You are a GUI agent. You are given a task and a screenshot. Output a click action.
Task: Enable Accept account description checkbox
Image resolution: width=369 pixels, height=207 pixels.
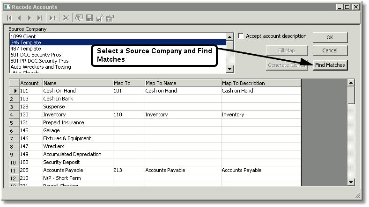[x=241, y=36]
